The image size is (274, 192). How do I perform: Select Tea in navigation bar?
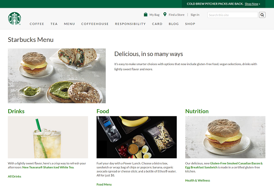pos(54,24)
